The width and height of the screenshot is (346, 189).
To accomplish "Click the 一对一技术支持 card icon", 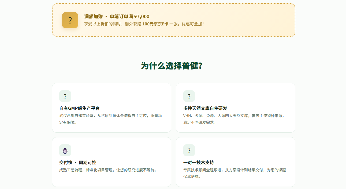I will (189, 150).
